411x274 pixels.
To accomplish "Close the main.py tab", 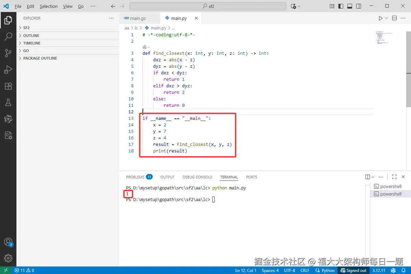I will 196,18.
